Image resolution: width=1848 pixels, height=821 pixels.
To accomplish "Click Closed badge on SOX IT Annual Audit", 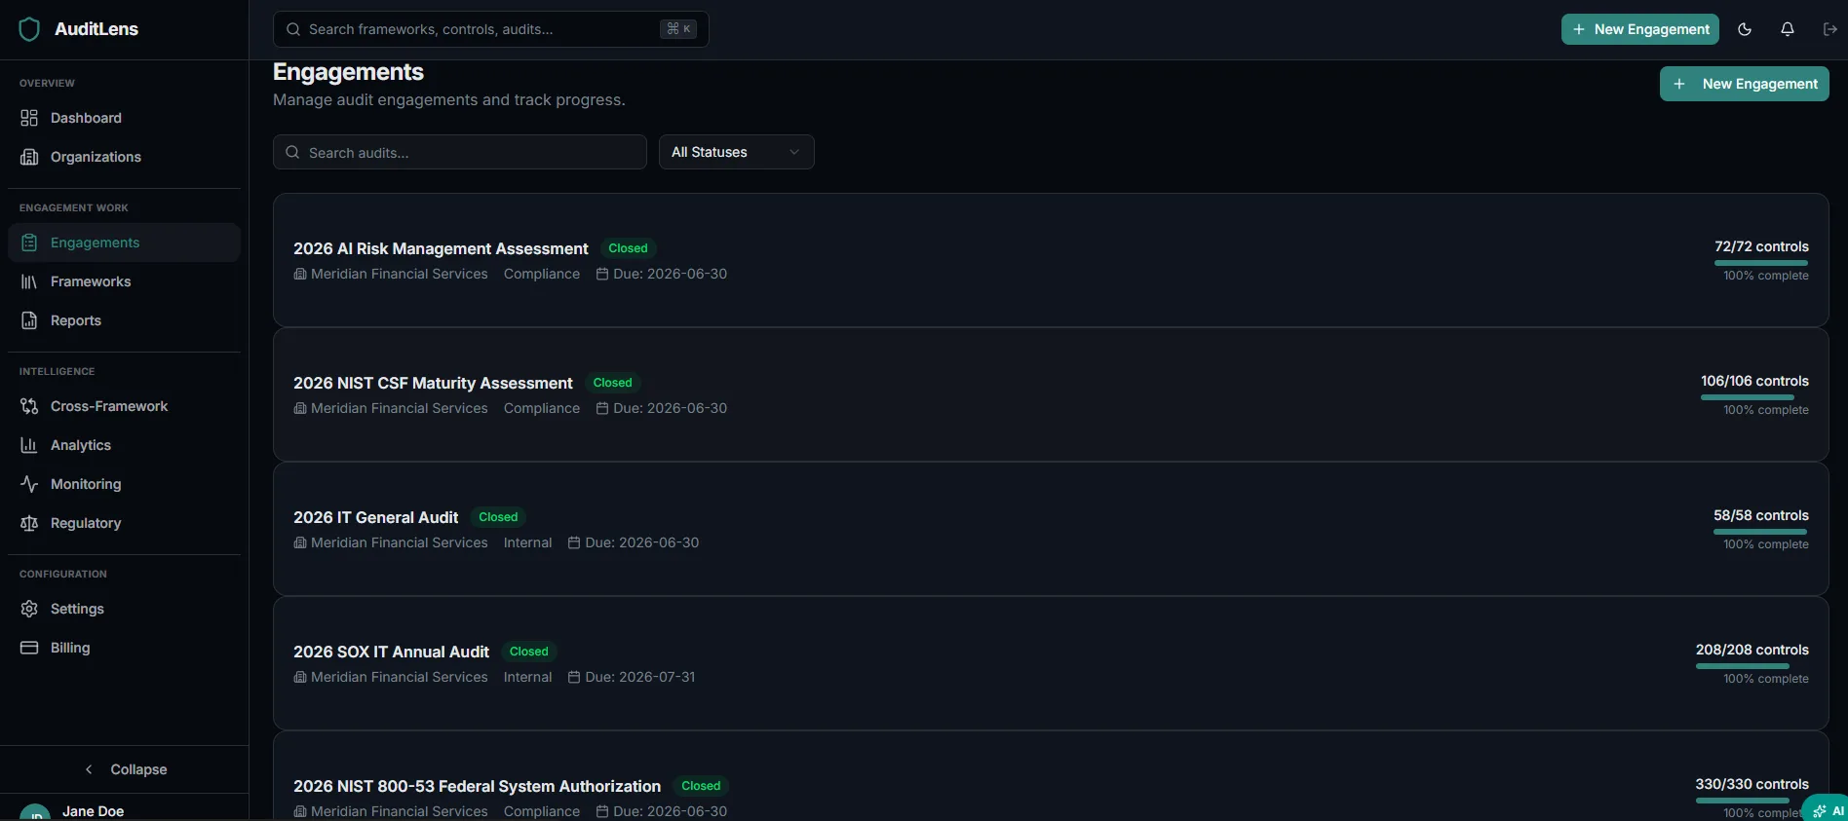I will coord(528,652).
